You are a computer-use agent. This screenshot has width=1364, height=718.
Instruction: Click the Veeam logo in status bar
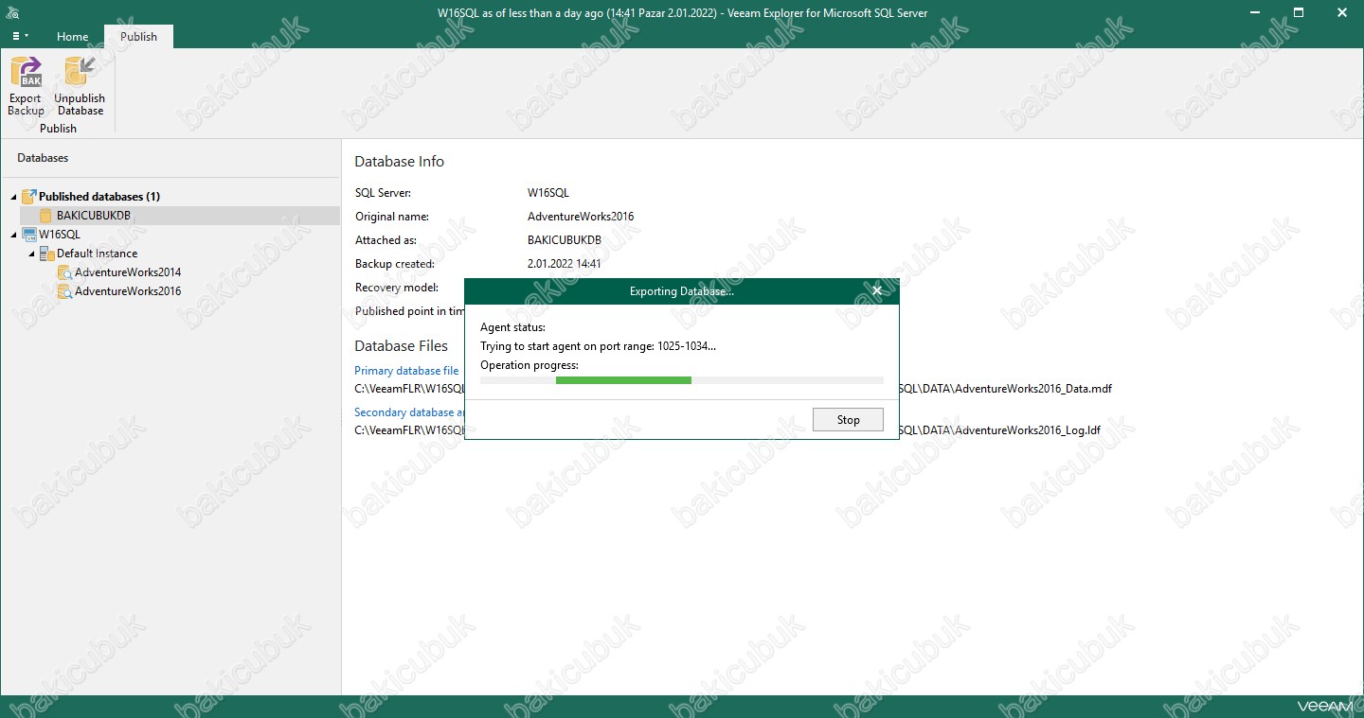point(1326,707)
